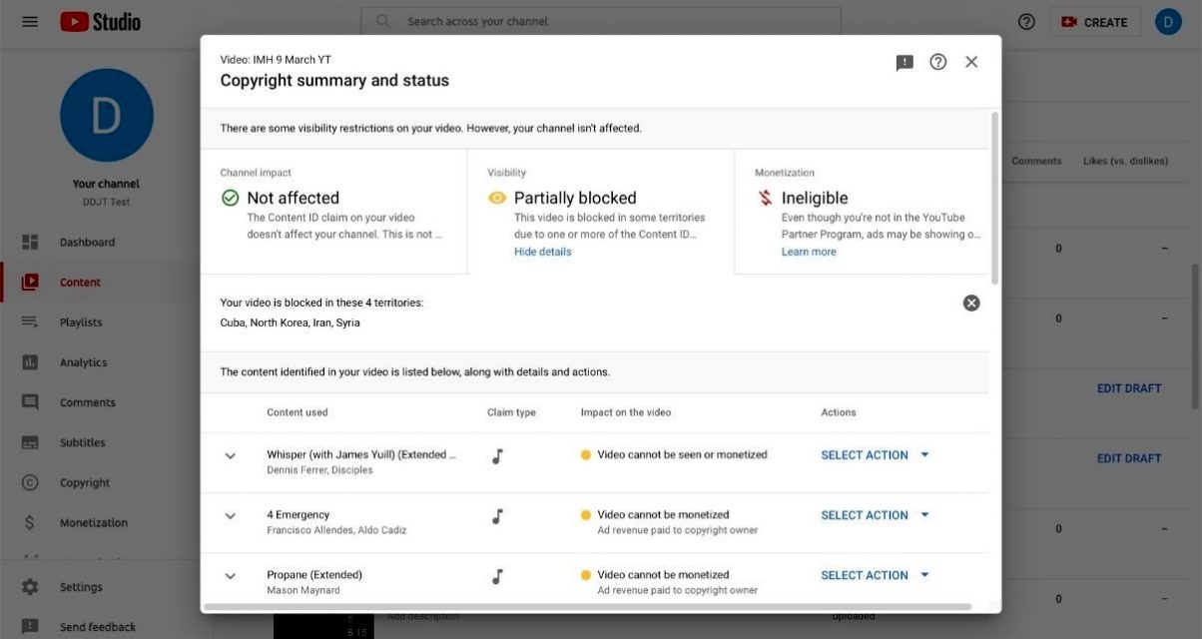Click the Hide details link
Screen dimensions: 1202x639
point(542,252)
